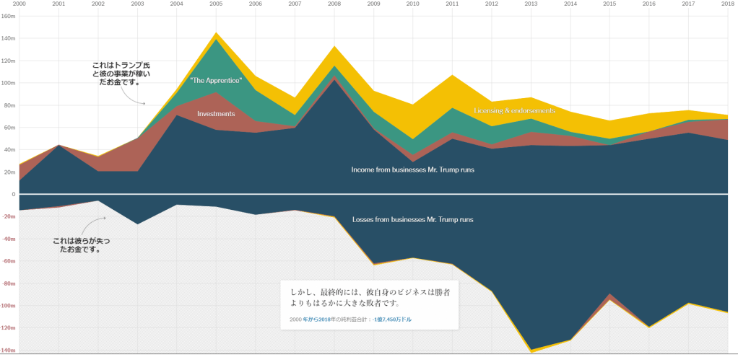Click the -140m y-axis label
Image resolution: width=738 pixels, height=357 pixels.
coord(9,351)
